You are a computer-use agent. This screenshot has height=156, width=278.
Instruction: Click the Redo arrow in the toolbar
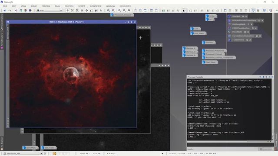10,10
